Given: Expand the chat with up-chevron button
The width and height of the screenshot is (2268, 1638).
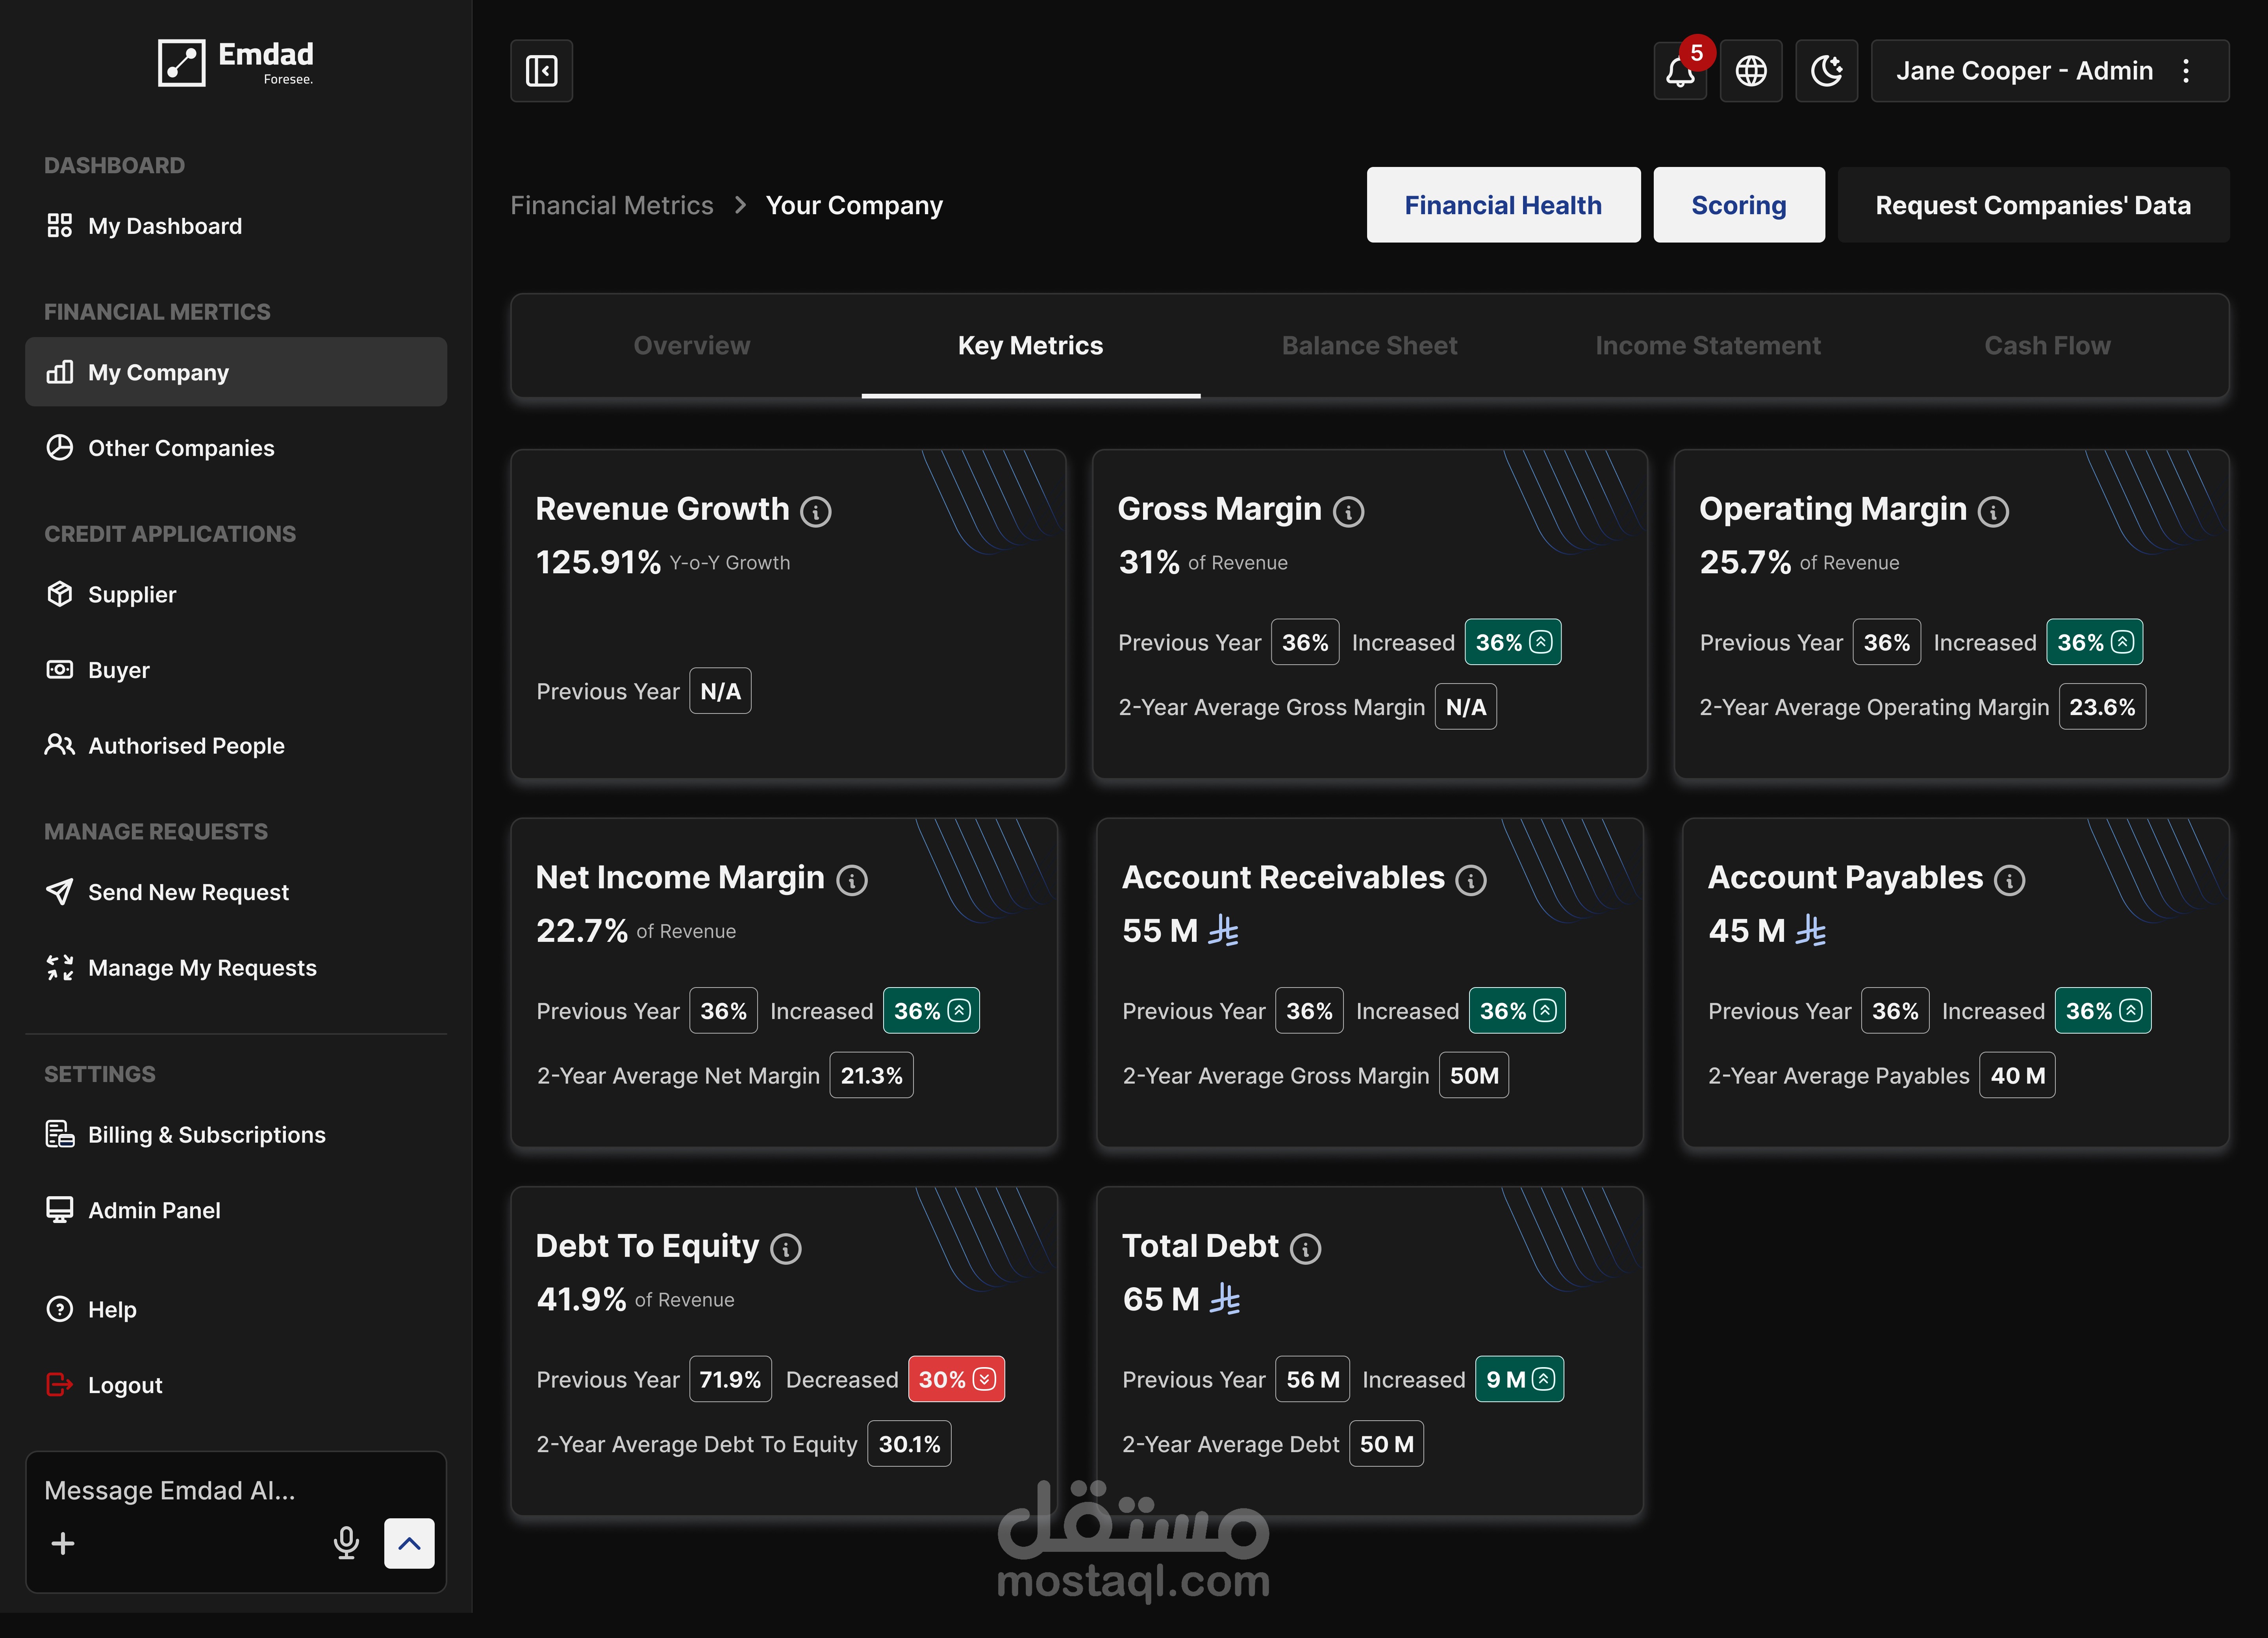Looking at the screenshot, I should (409, 1543).
